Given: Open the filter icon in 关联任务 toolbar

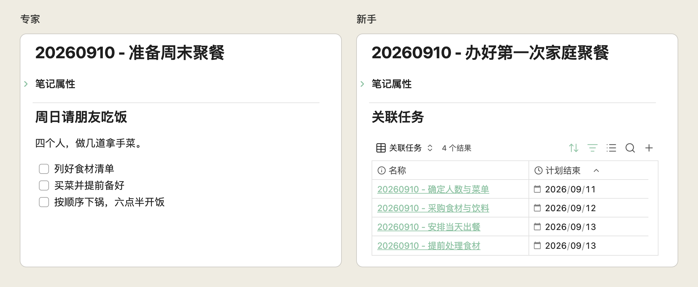Looking at the screenshot, I should pos(593,148).
